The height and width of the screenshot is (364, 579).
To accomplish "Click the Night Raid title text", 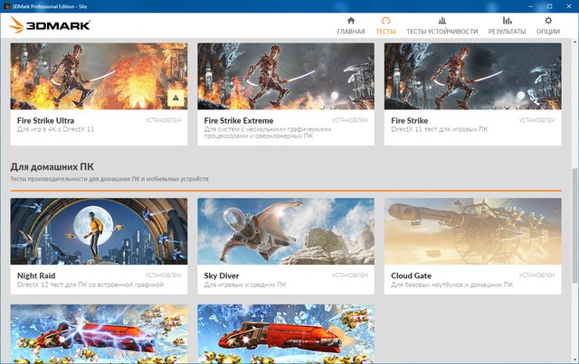I will pyautogui.click(x=38, y=274).
